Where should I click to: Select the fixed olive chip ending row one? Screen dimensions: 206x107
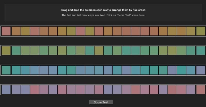pos(201,31)
